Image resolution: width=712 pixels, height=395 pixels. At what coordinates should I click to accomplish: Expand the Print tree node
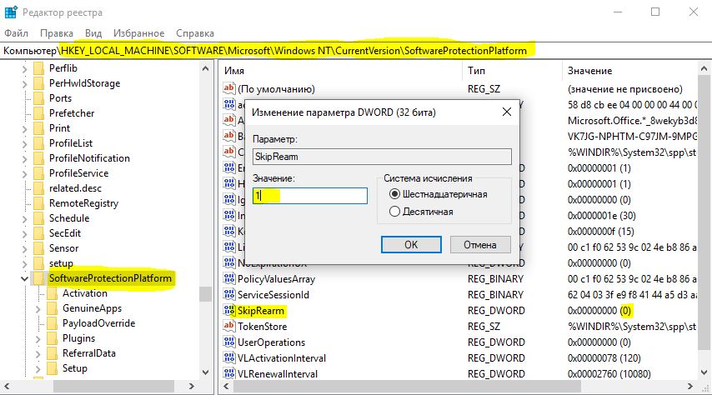[24, 129]
